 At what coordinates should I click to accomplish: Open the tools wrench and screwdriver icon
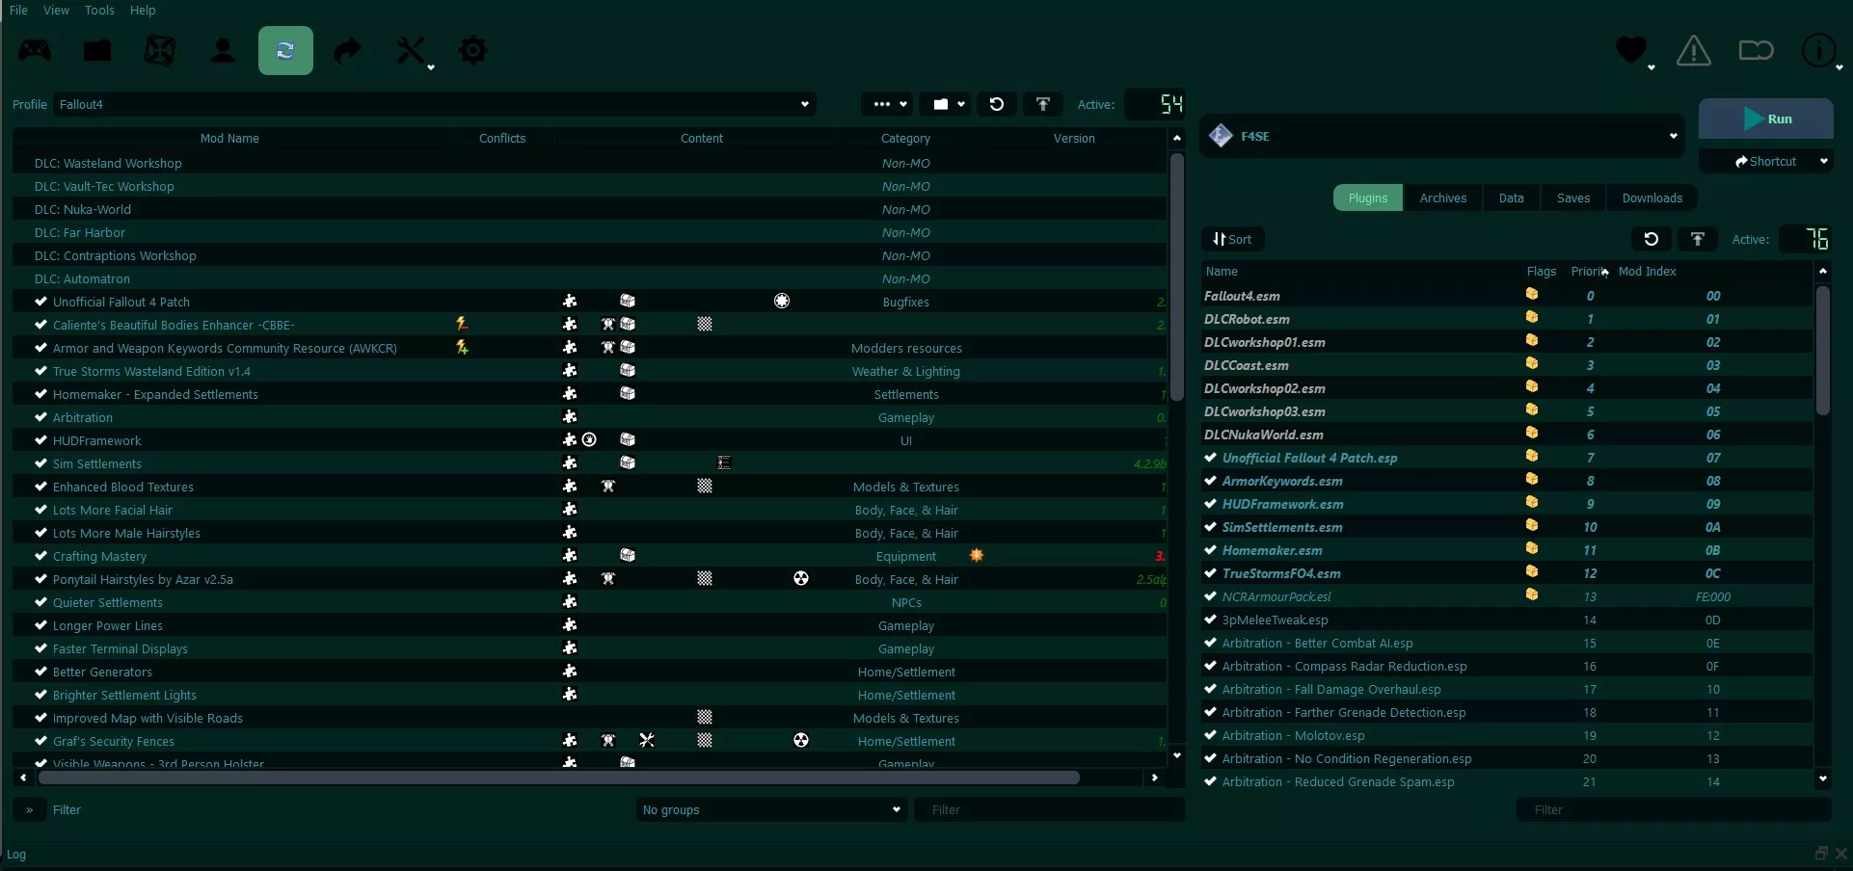[411, 50]
